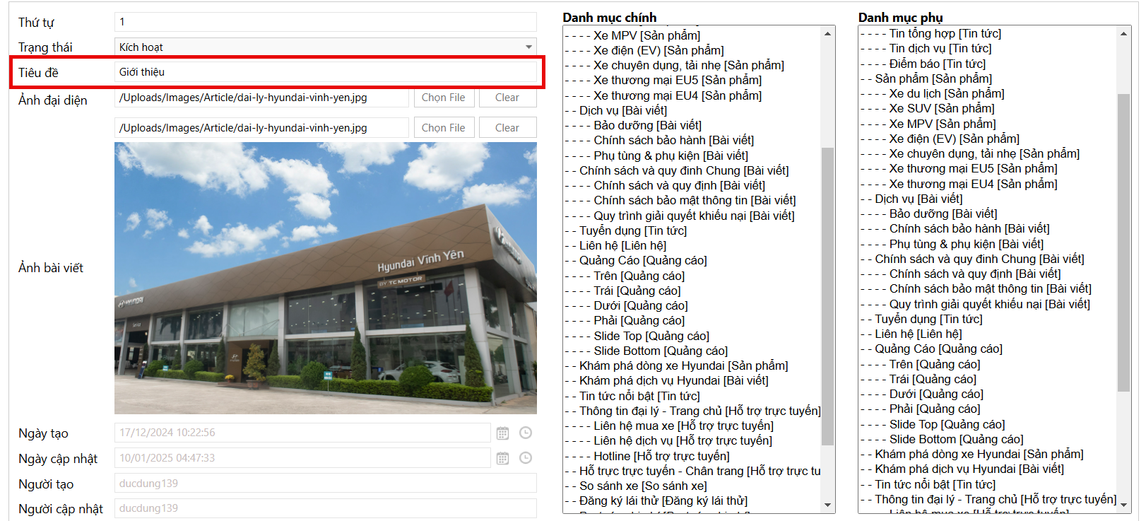
Task: Click Chọn File for Ảnh bài viết
Action: [443, 128]
